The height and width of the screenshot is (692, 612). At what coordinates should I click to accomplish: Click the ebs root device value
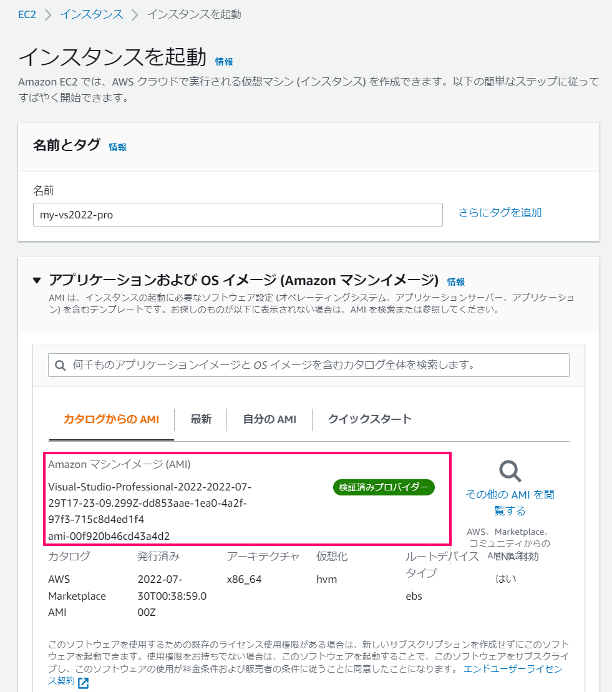coord(414,597)
